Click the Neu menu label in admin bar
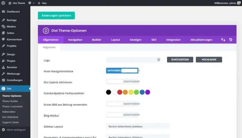Screen dimensions: 242x138 coord(44,3)
